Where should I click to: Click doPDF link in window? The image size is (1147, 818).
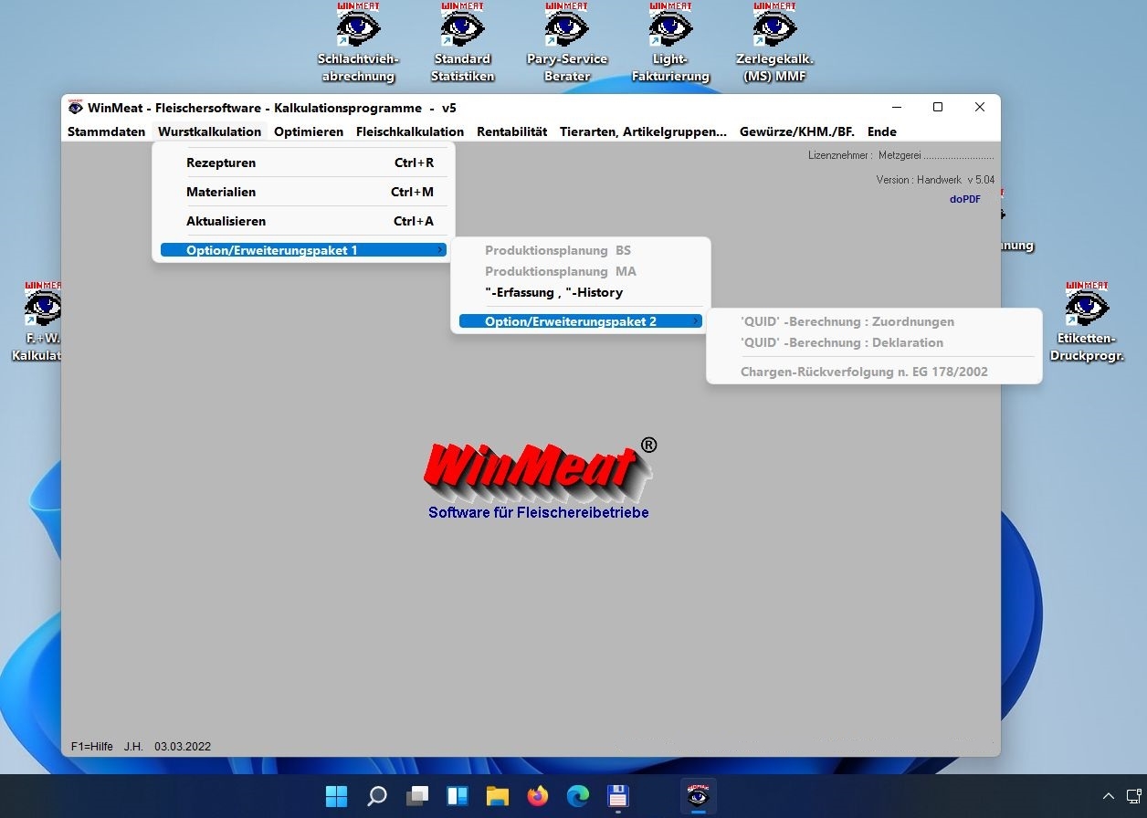tap(964, 199)
